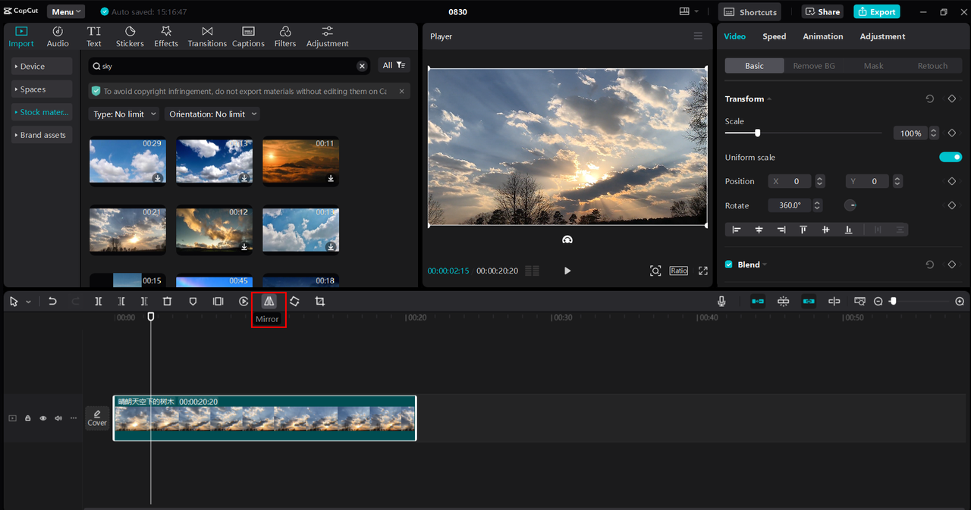Viewport: 971px width, 510px height.
Task: Click the voiceover microphone icon
Action: click(x=721, y=301)
